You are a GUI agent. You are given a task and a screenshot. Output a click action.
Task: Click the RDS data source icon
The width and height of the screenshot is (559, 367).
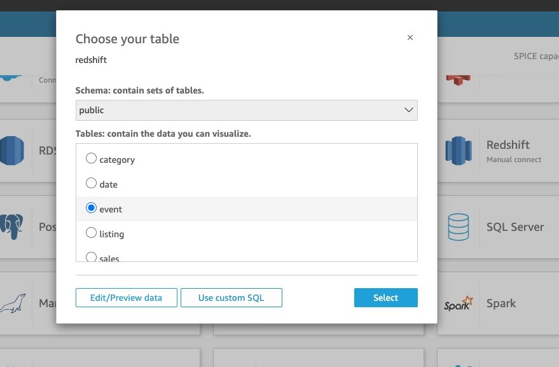pos(12,151)
